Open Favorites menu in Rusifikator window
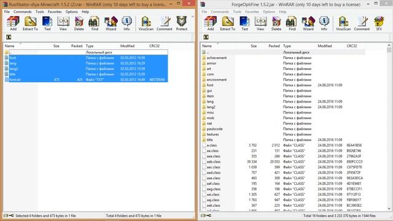 point(55,12)
